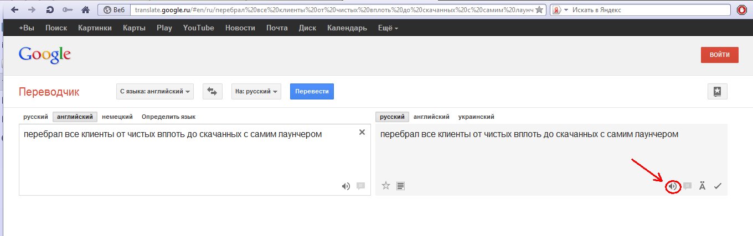
Task: Click the source example-usage speech bubble icon
Action: pyautogui.click(x=361, y=186)
